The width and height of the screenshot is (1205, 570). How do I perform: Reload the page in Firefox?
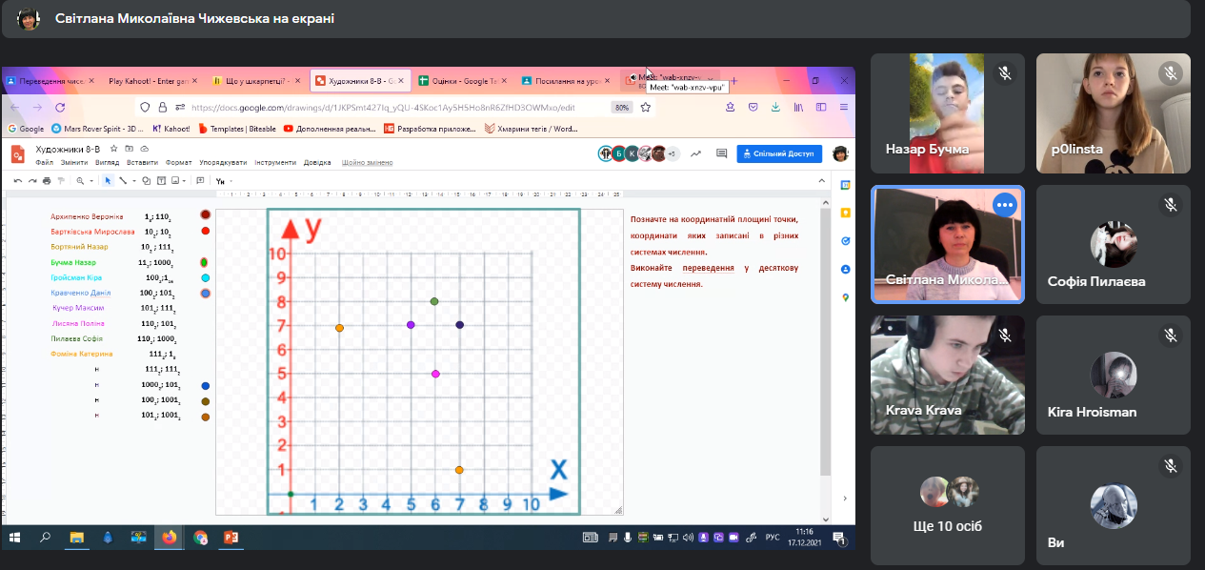tap(60, 108)
